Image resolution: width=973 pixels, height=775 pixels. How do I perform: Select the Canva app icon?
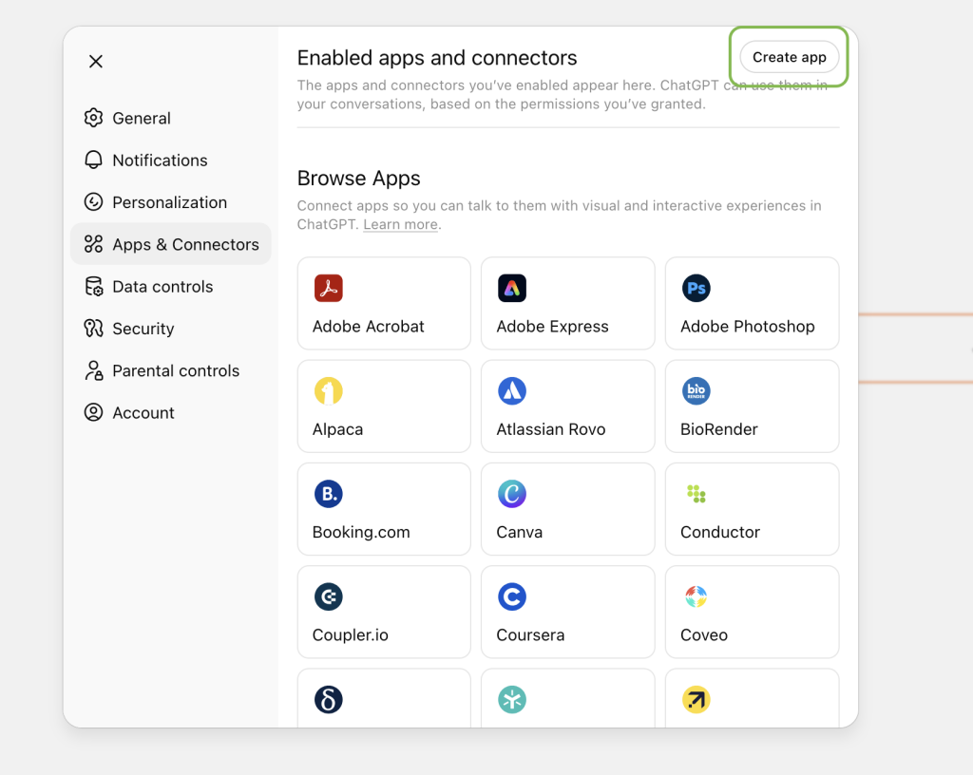click(512, 494)
